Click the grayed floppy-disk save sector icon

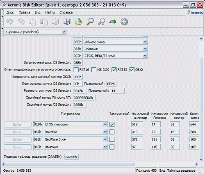point(55,22)
